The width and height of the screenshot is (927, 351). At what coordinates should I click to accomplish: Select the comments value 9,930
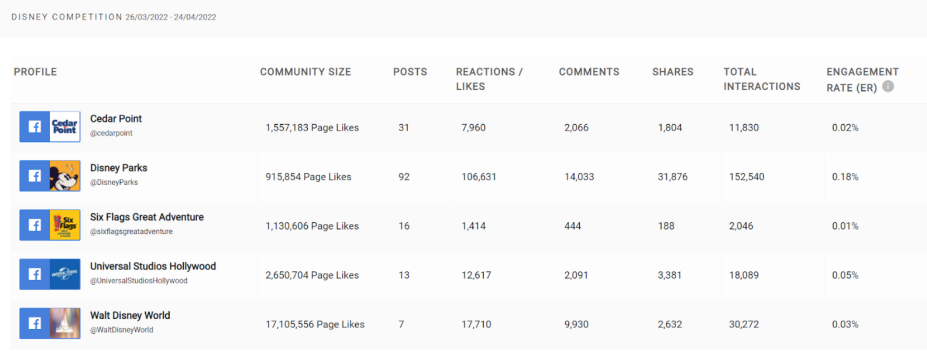click(x=576, y=324)
